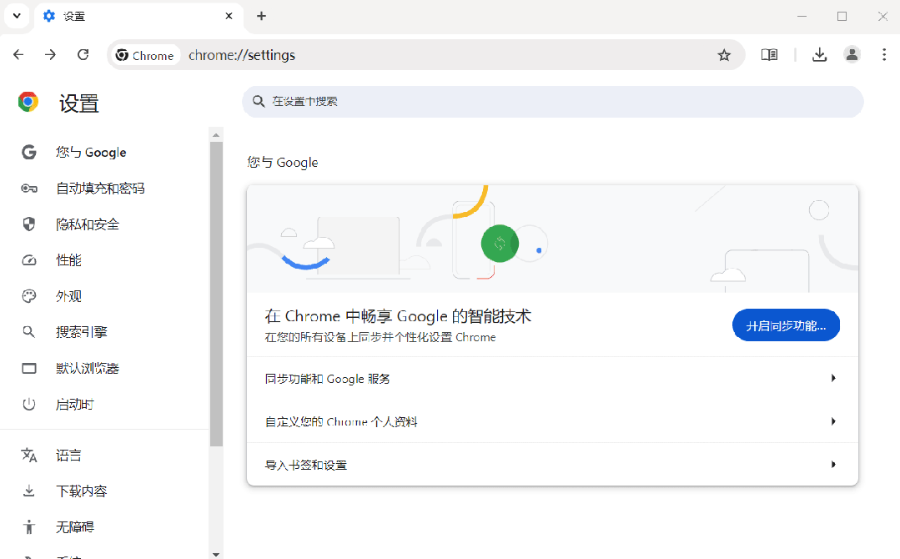Click the magnifier icon in settings search
Image resolution: width=900 pixels, height=559 pixels.
tap(259, 102)
